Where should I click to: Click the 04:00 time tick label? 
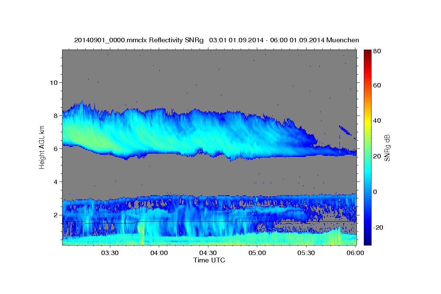(159, 253)
